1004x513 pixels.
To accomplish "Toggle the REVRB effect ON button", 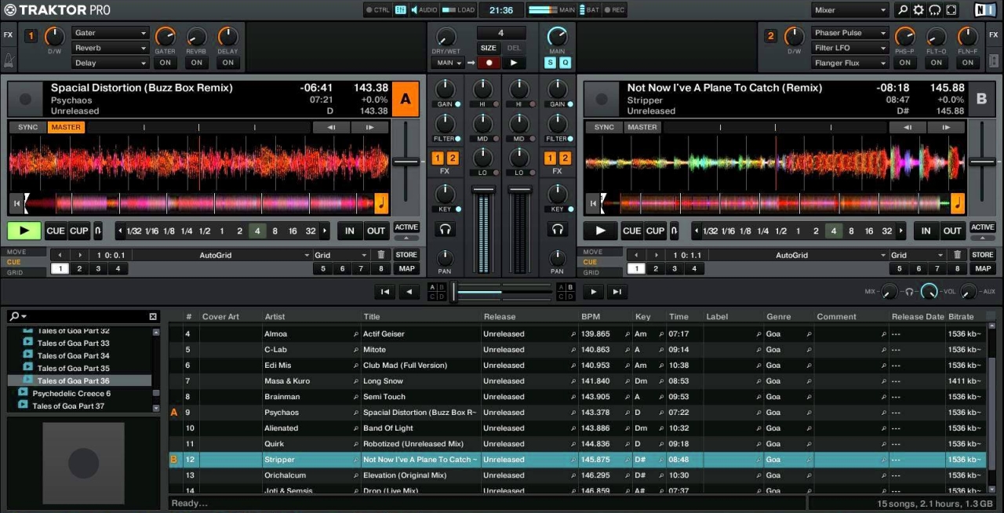I will click(x=196, y=63).
